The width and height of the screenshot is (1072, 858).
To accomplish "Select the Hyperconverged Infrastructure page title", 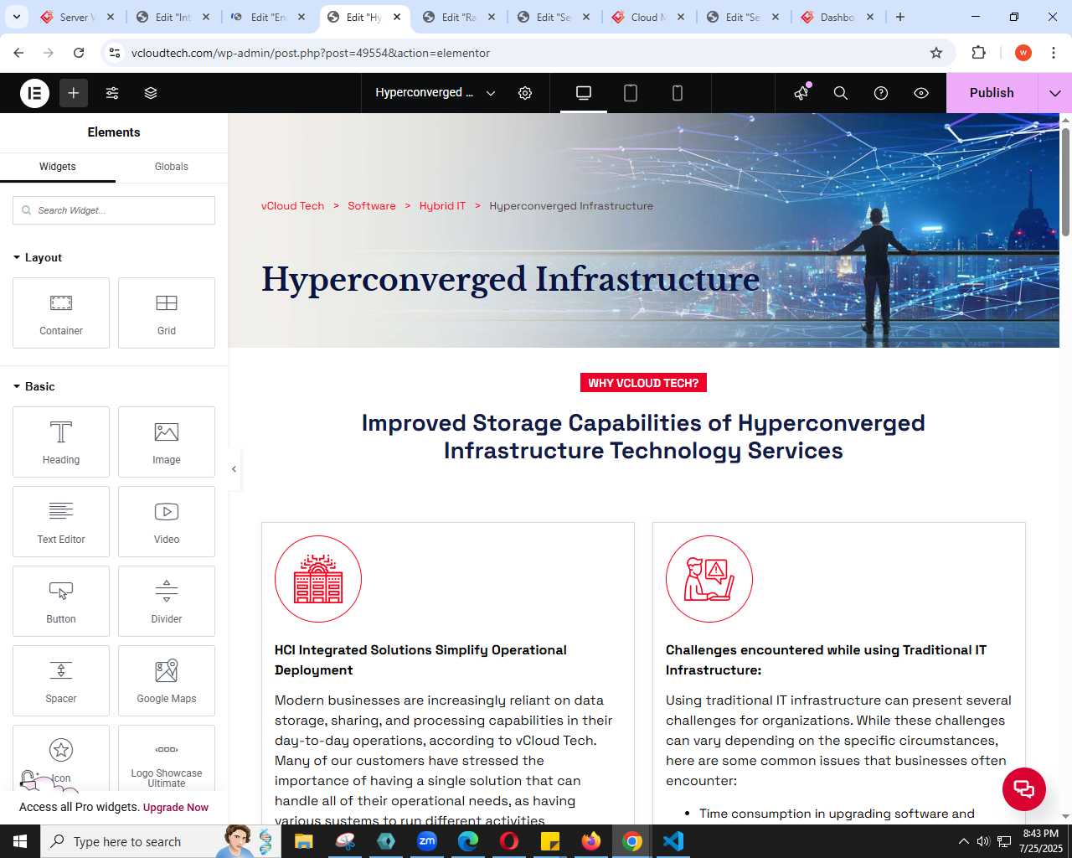I will (x=511, y=279).
